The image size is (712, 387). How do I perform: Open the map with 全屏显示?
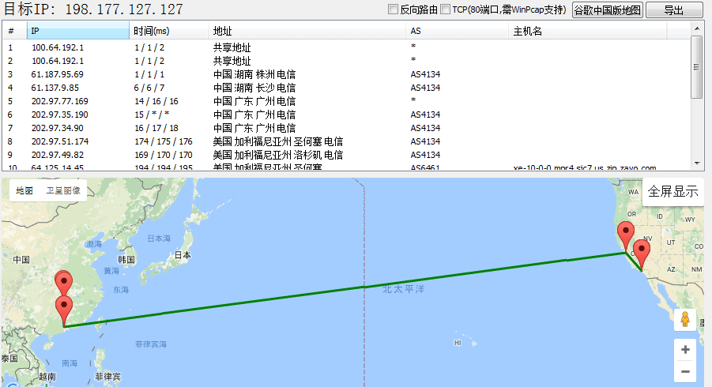672,191
